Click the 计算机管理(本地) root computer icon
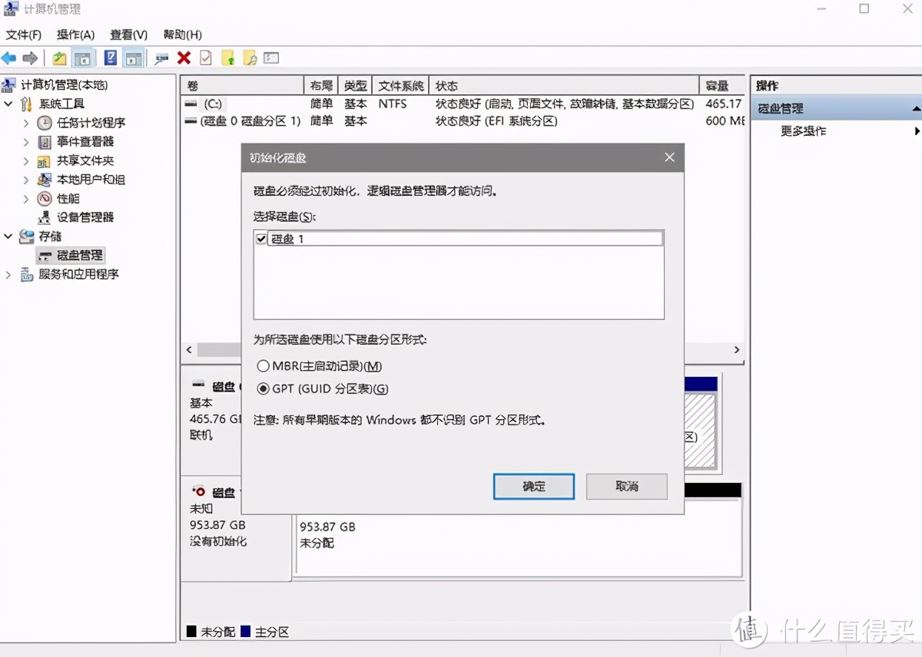922x657 pixels. [10, 85]
